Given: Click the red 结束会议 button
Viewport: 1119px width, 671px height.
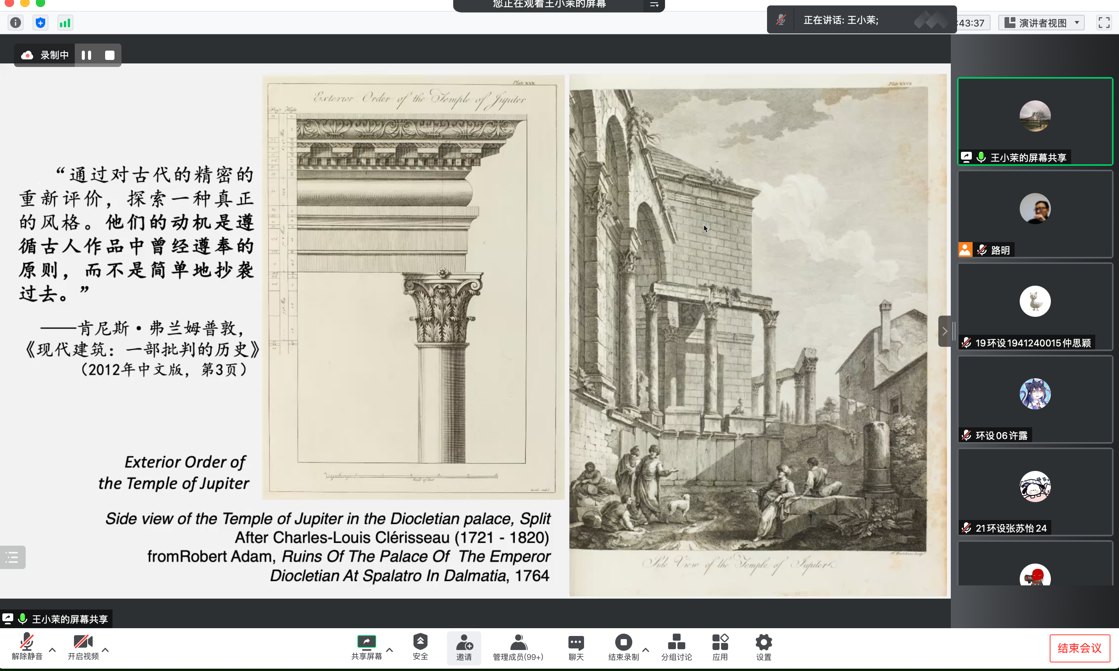Looking at the screenshot, I should pyautogui.click(x=1079, y=648).
